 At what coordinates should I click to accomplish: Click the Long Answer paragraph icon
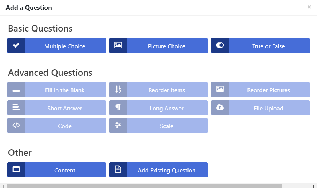coord(118,107)
